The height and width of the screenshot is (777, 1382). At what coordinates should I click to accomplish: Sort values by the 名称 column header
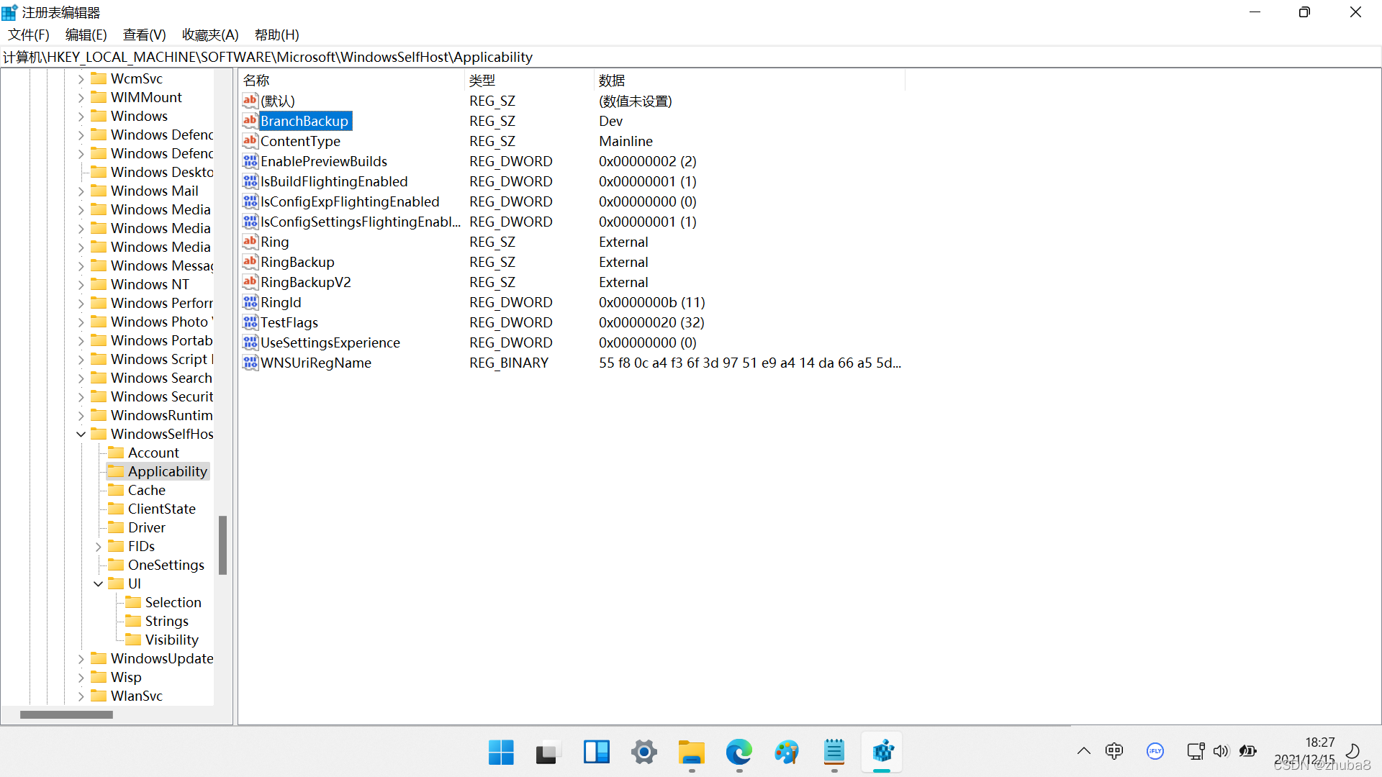352,81
